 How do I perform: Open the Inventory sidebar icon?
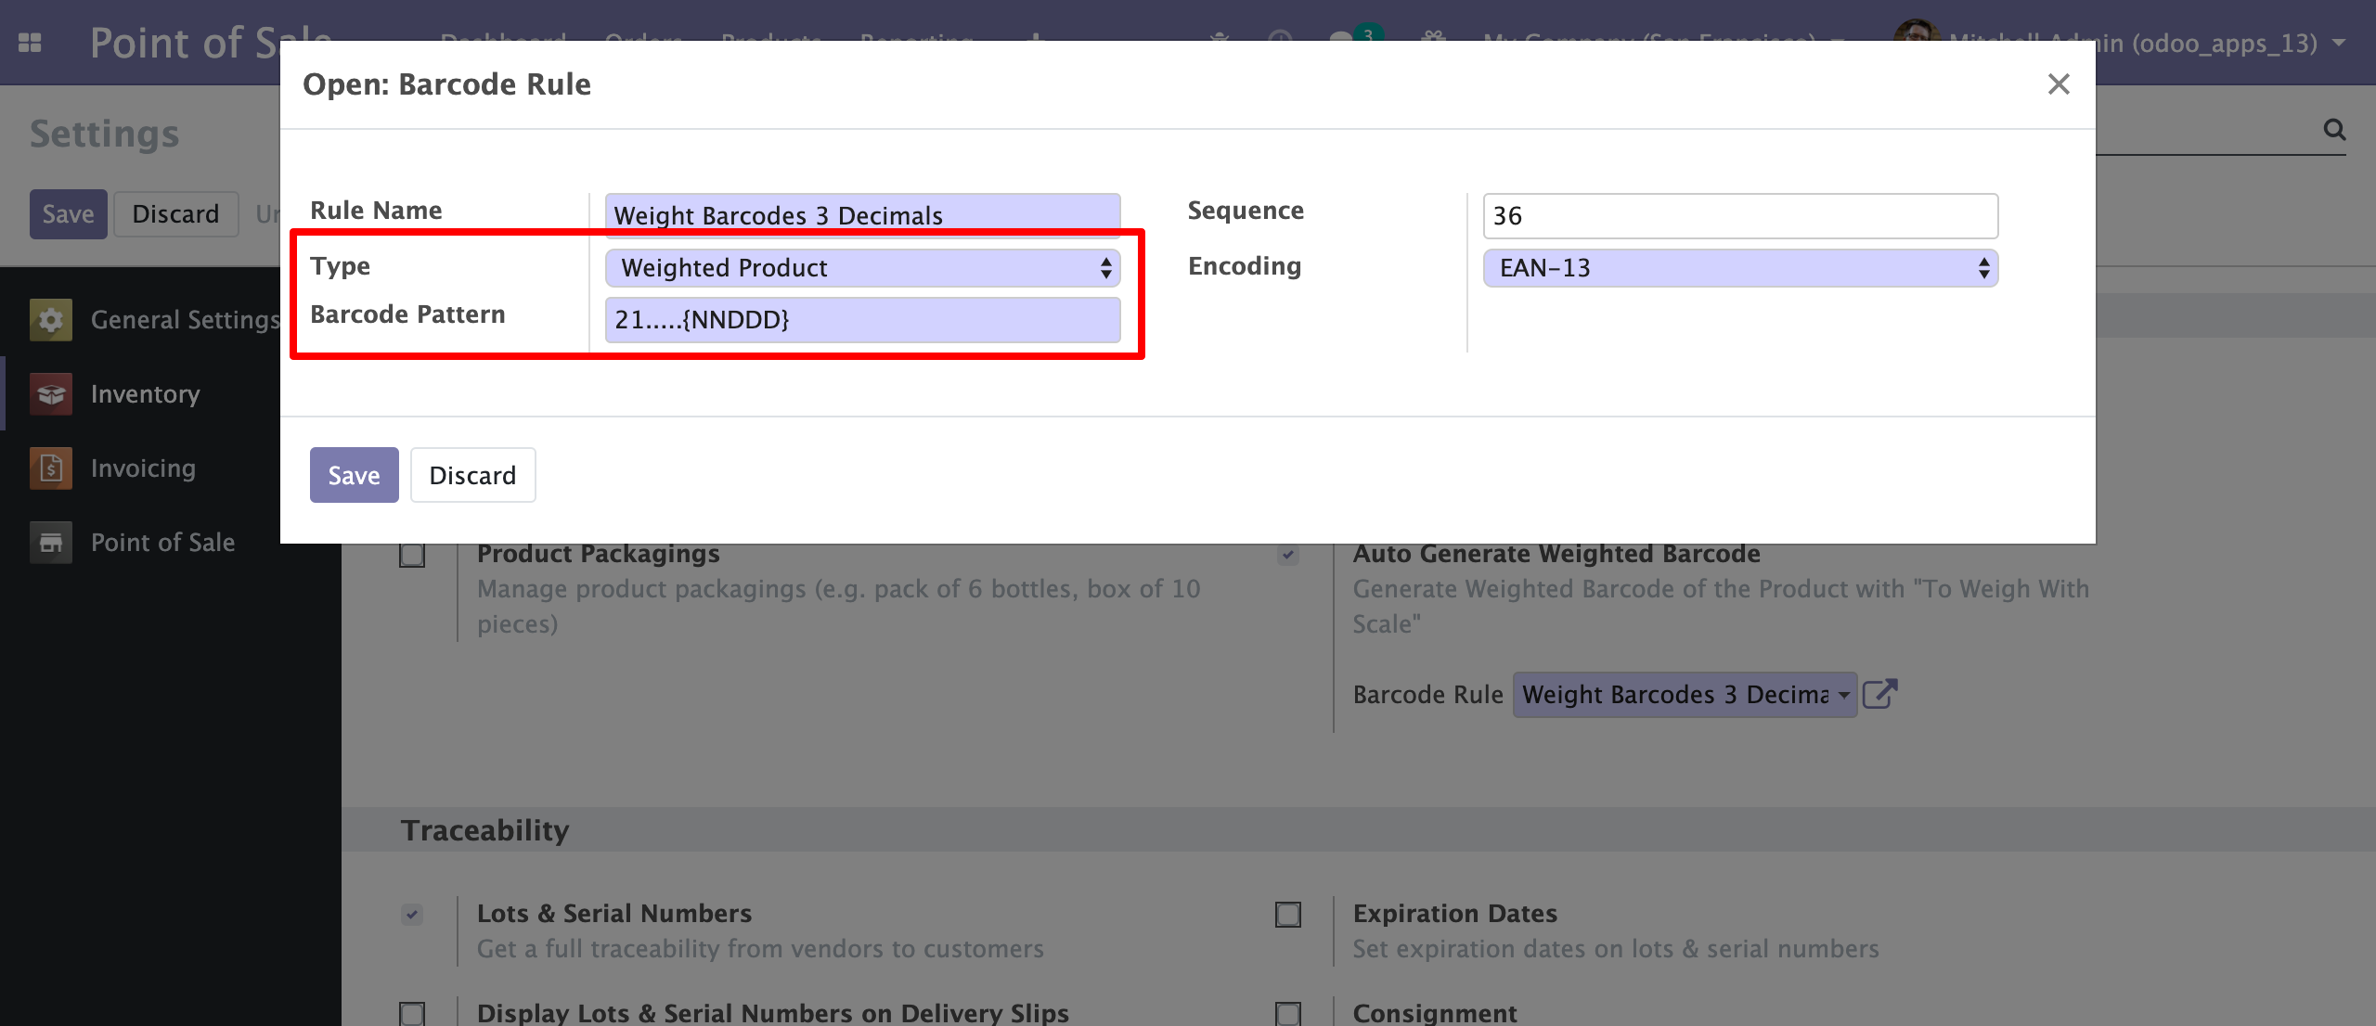coord(51,394)
